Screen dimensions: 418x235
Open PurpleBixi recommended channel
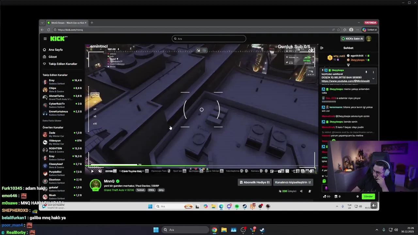(62, 173)
